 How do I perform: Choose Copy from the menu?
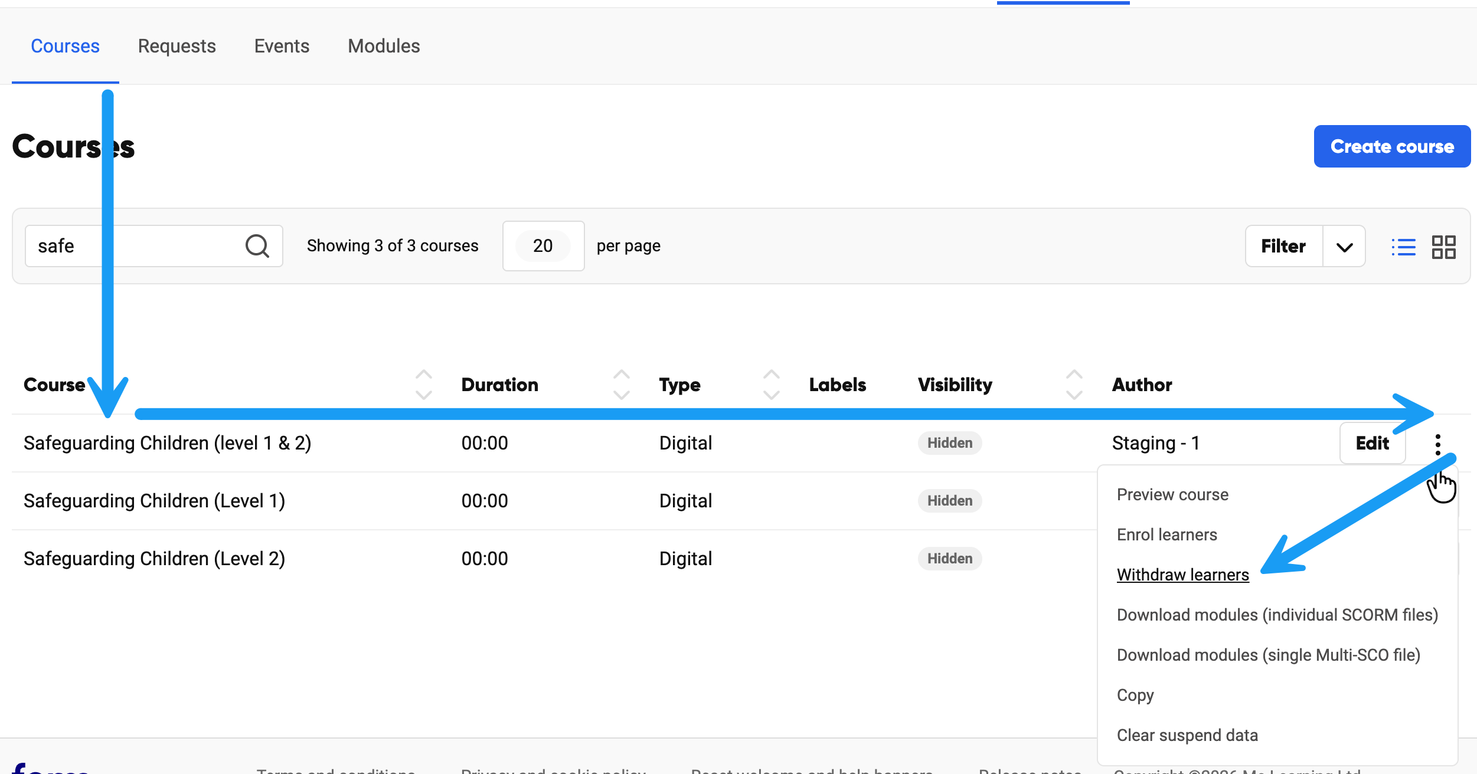pos(1135,695)
